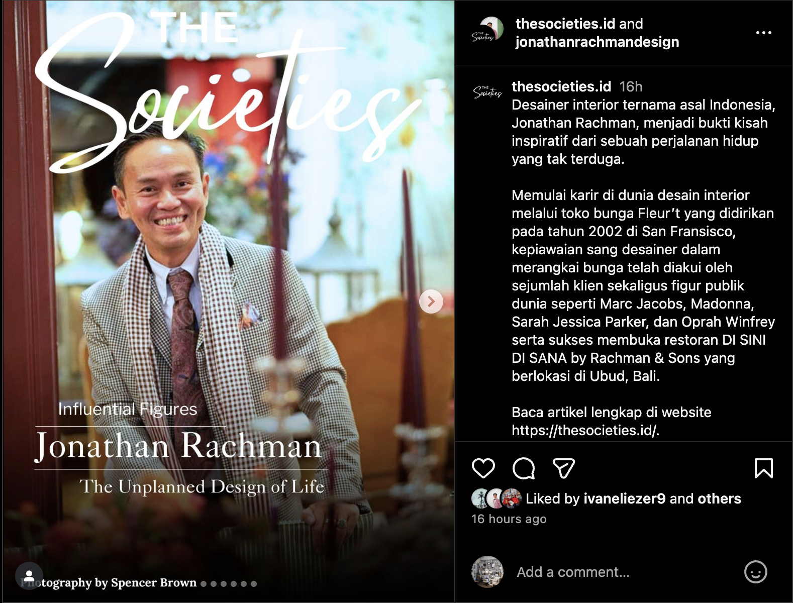Screen dimensions: 793x603
Task: Save the post with the bookmark icon
Action: [x=764, y=468]
